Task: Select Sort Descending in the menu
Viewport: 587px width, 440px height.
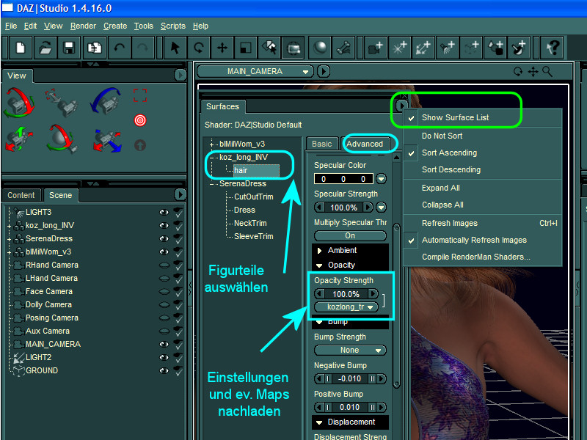Action: click(483, 170)
